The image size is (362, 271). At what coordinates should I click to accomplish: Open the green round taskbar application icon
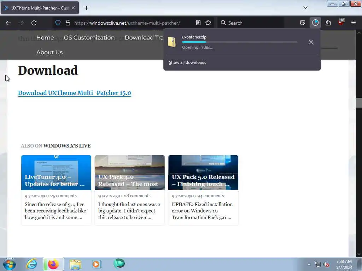click(119, 264)
